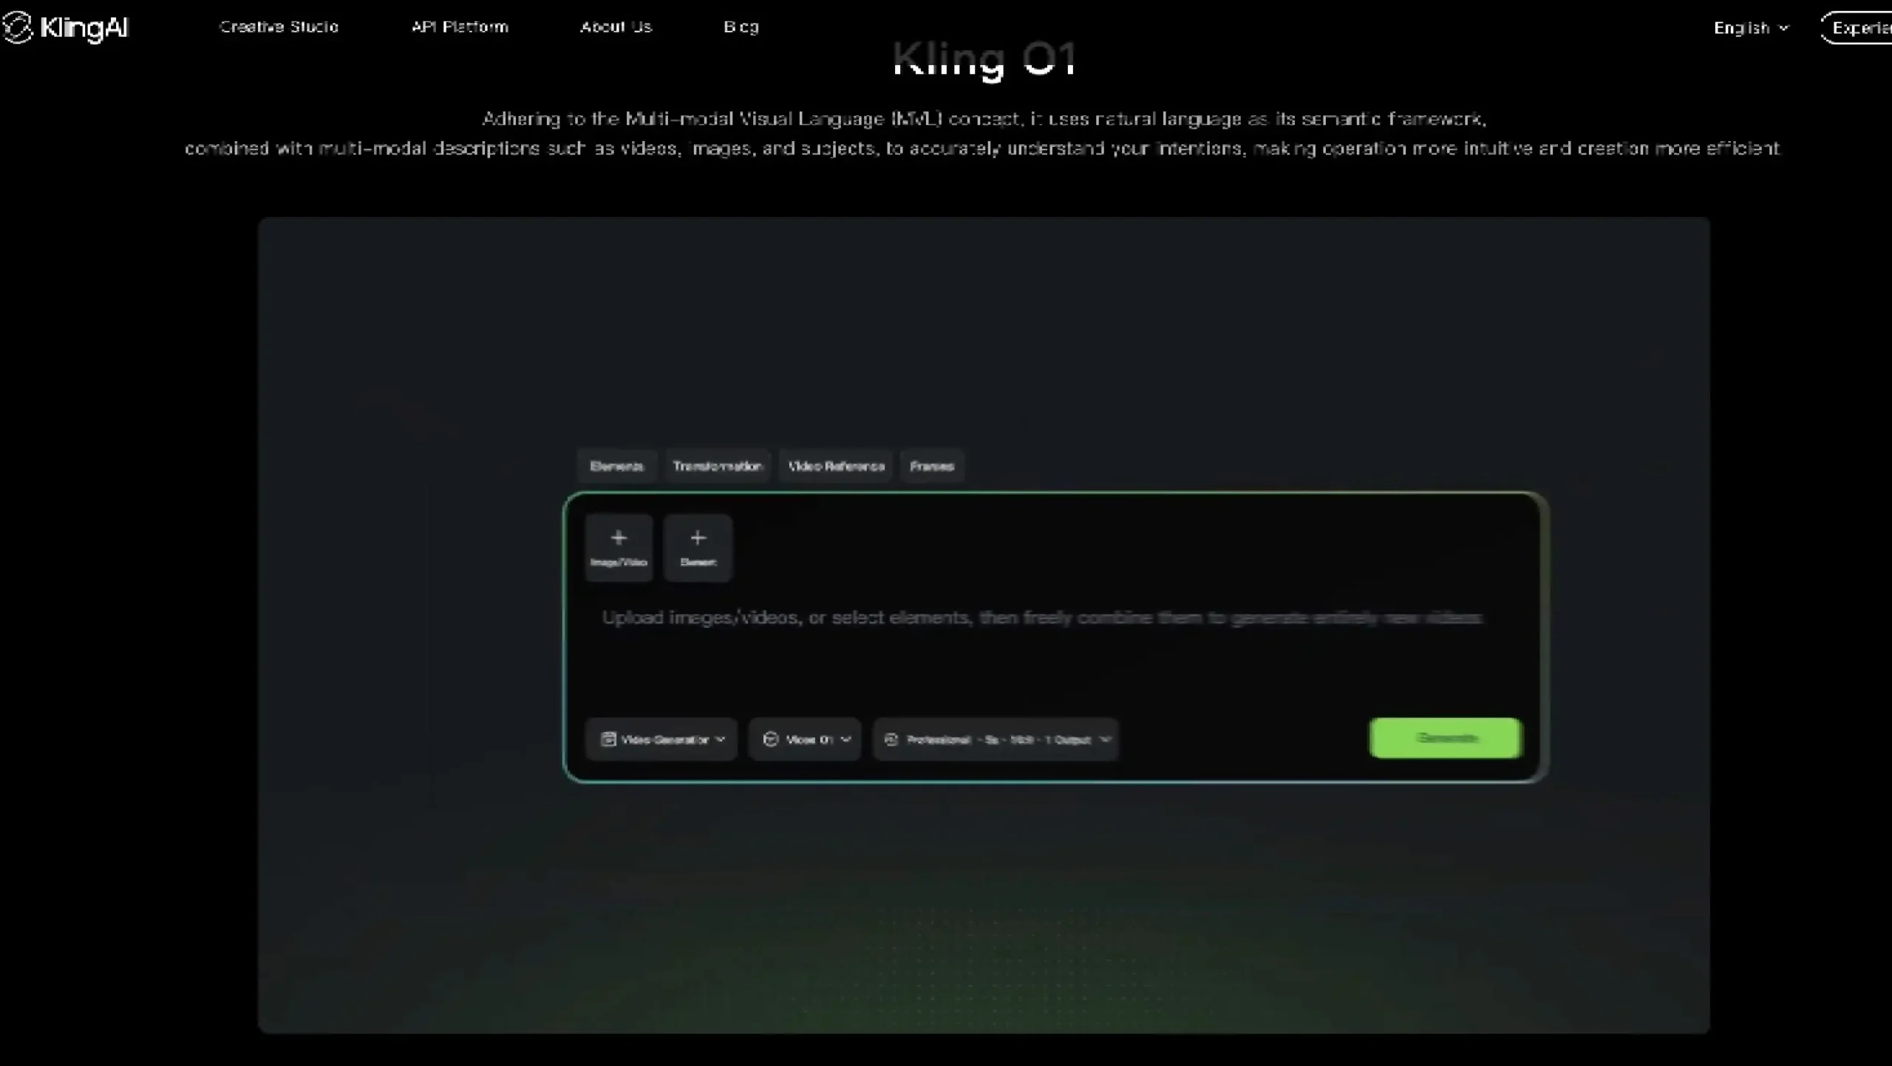Switch to the Elements tab

pyautogui.click(x=616, y=466)
